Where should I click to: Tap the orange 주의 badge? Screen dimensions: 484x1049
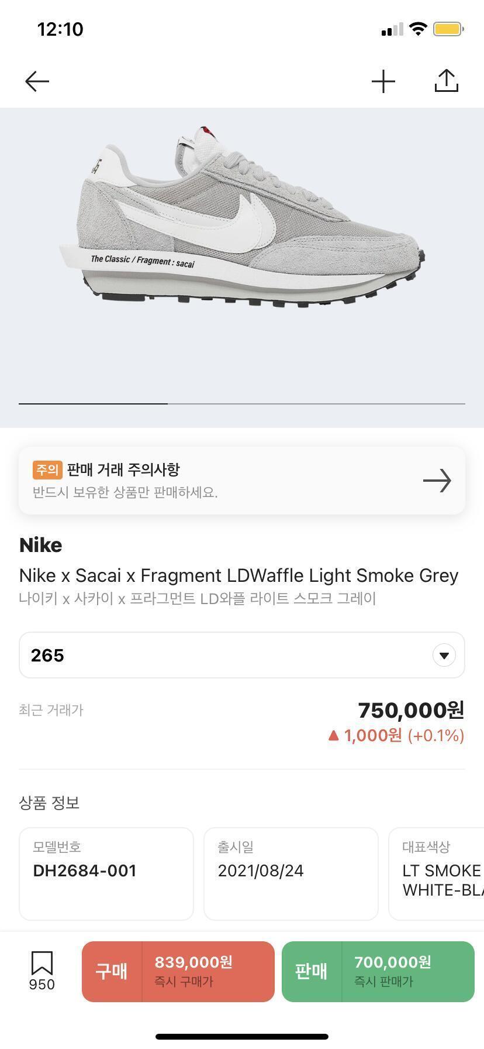[x=47, y=469]
